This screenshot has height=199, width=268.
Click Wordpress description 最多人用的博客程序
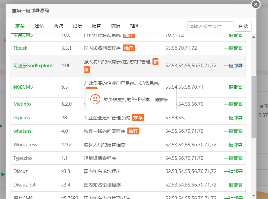point(105,145)
